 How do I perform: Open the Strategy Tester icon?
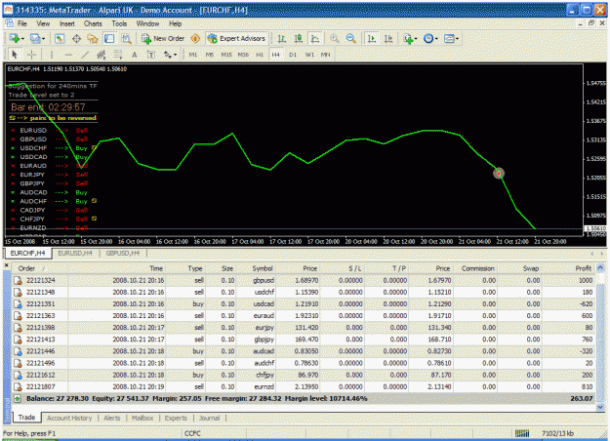[127, 38]
